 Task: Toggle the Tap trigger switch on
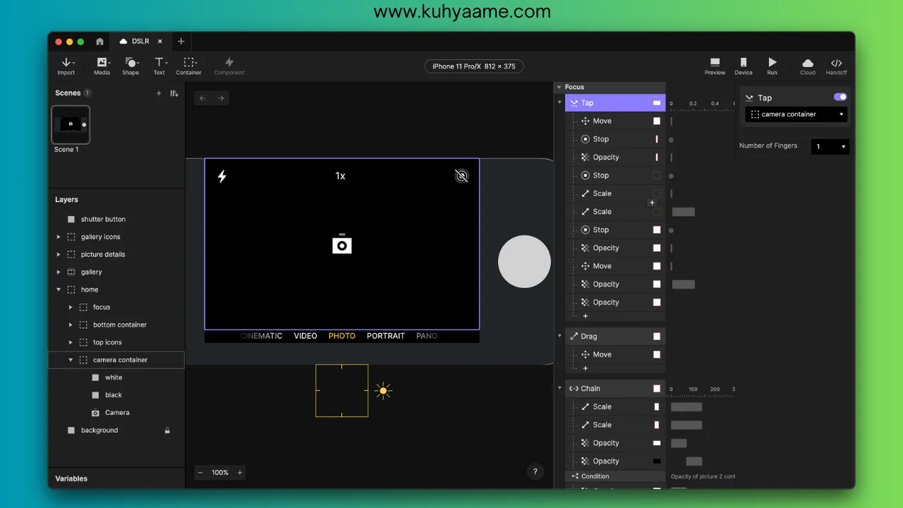pos(840,97)
